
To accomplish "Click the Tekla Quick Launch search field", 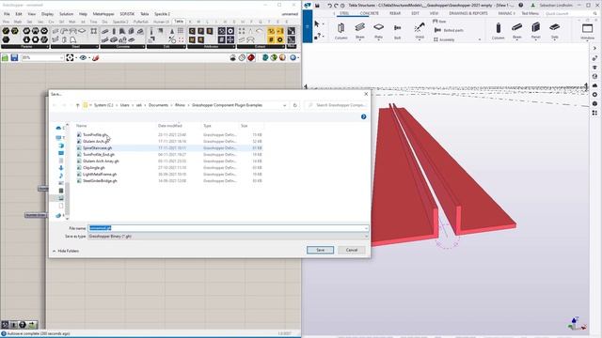I will point(570,13).
